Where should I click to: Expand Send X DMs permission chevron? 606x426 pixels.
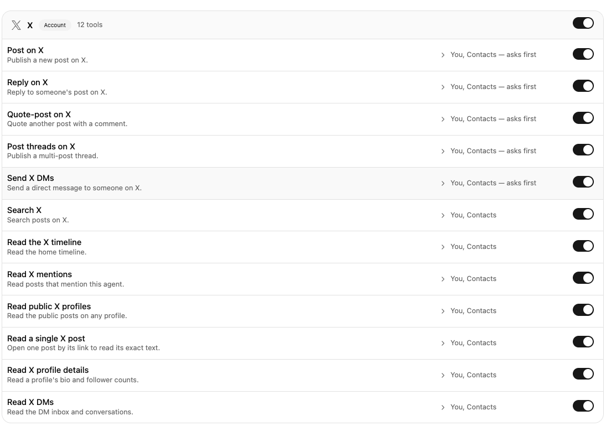coord(443,184)
